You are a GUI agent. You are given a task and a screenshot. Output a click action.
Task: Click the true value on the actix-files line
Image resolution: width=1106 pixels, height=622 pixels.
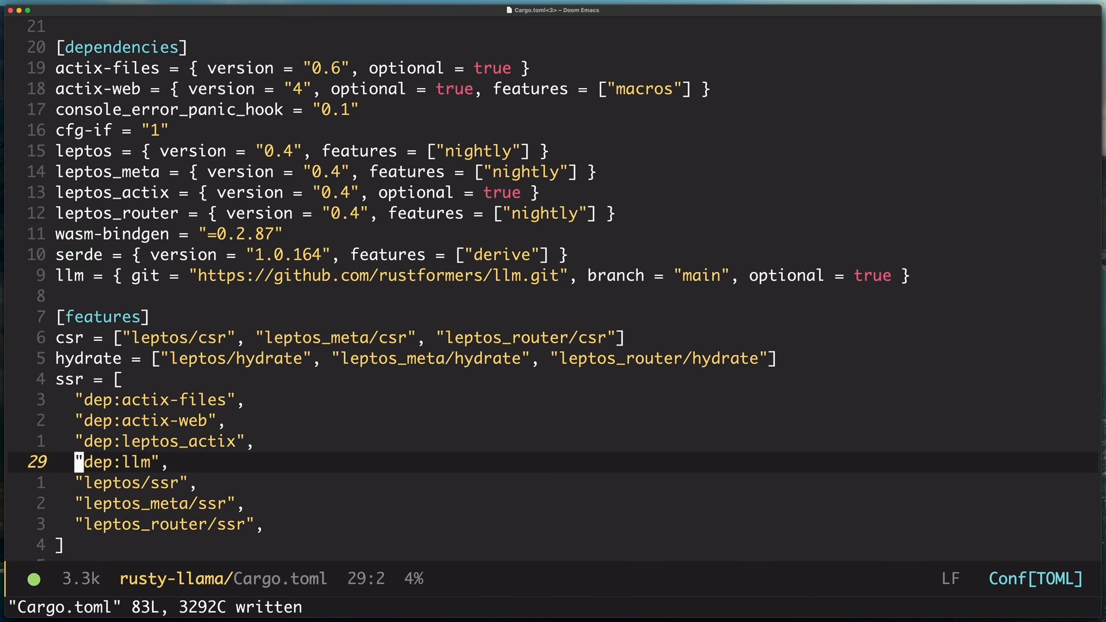[x=492, y=68]
